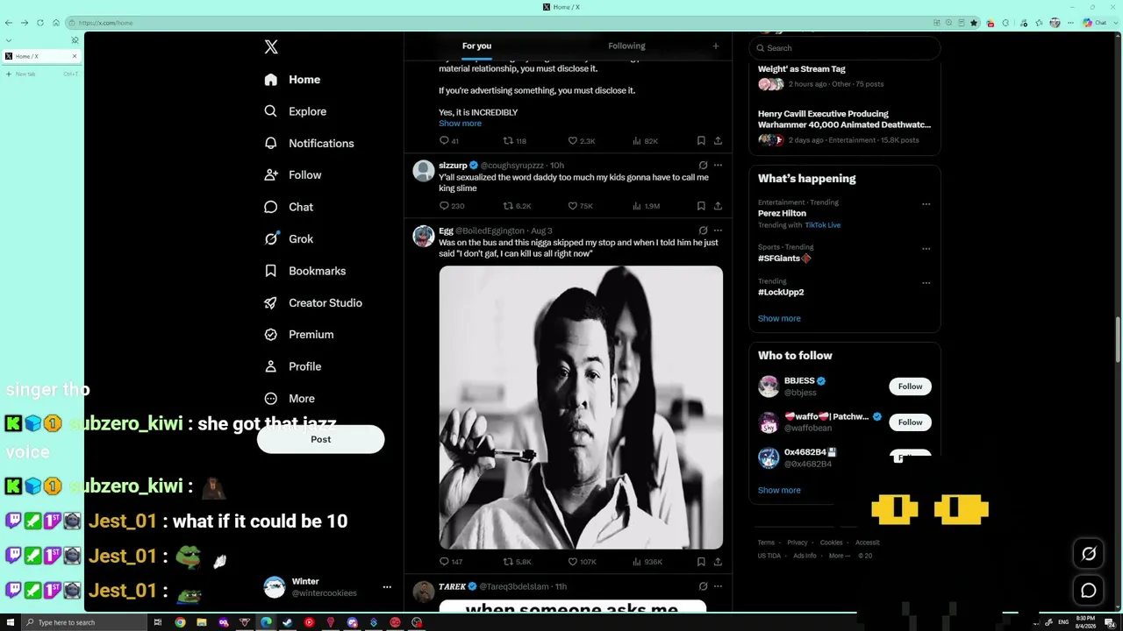Viewport: 1123px width, 631px height.
Task: Open more options for #LockUpp2 trend
Action: (926, 282)
